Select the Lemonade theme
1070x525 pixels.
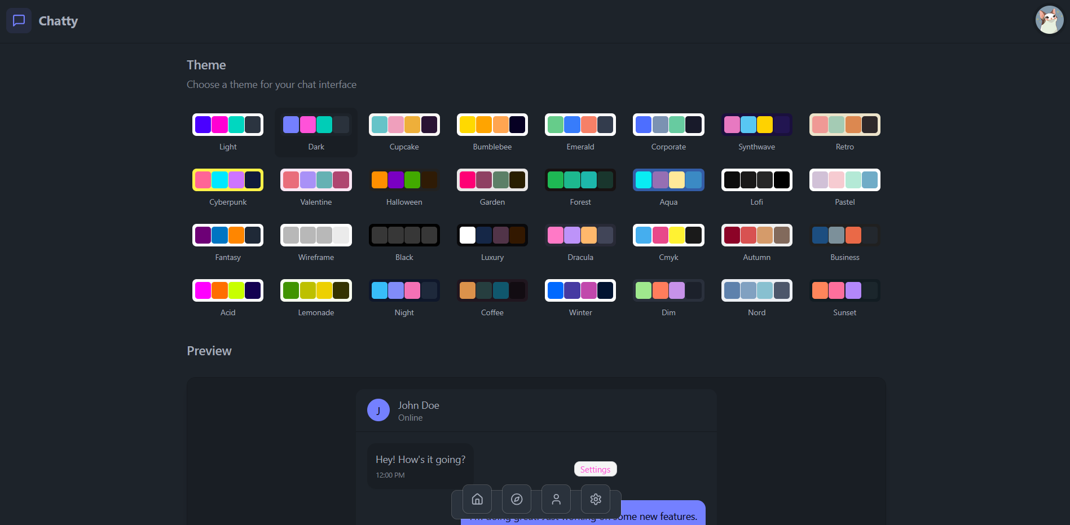click(x=316, y=298)
